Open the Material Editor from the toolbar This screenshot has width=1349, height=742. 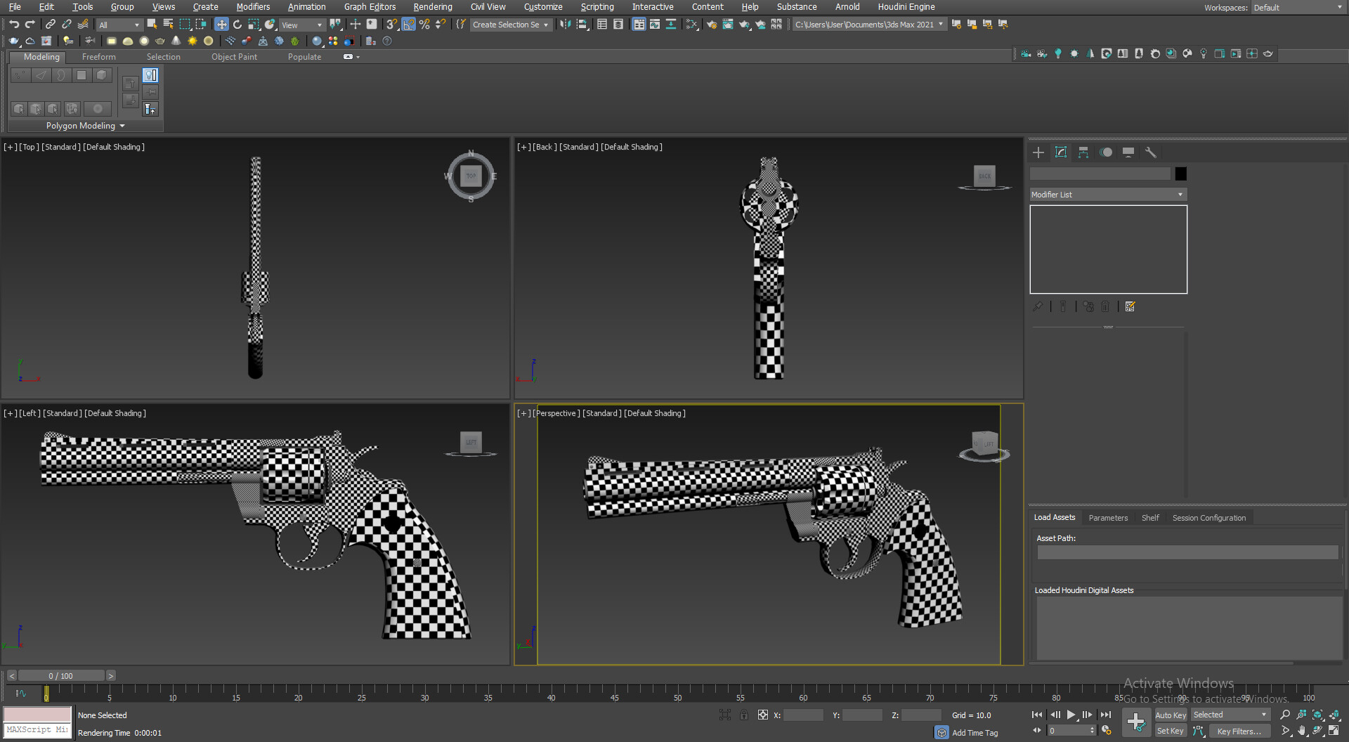(639, 25)
